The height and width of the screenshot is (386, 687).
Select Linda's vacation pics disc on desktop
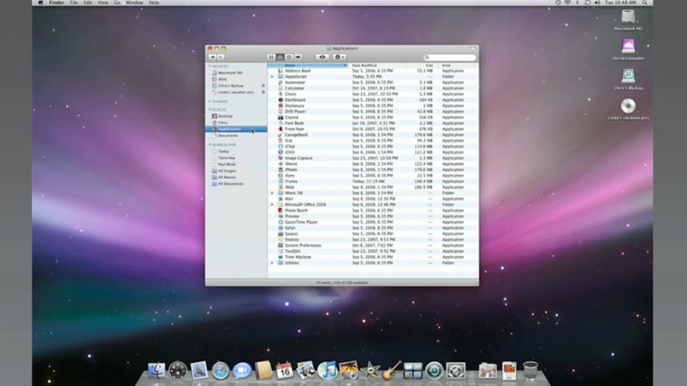(628, 106)
